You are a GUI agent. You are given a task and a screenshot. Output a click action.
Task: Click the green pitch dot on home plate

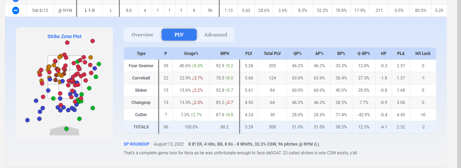point(67,129)
